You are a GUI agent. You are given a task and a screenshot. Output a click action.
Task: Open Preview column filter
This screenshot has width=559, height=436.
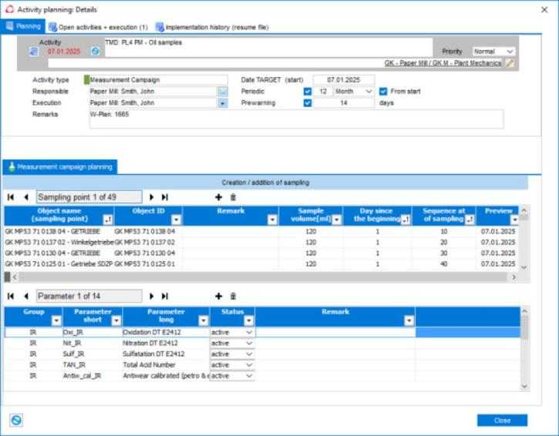[x=514, y=220]
